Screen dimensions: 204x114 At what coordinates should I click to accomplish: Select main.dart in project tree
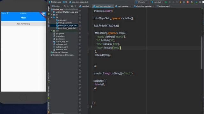pos(62,20)
